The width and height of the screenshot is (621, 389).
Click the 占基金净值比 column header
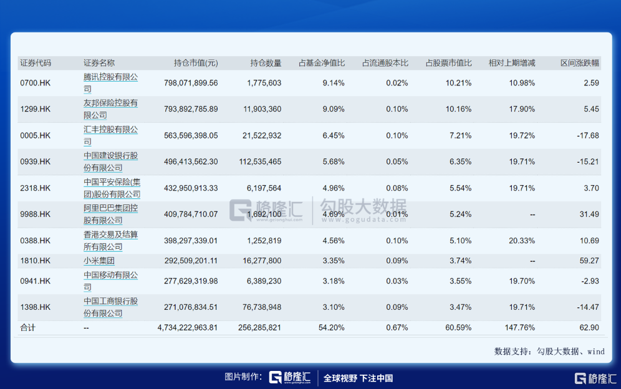[x=322, y=63]
